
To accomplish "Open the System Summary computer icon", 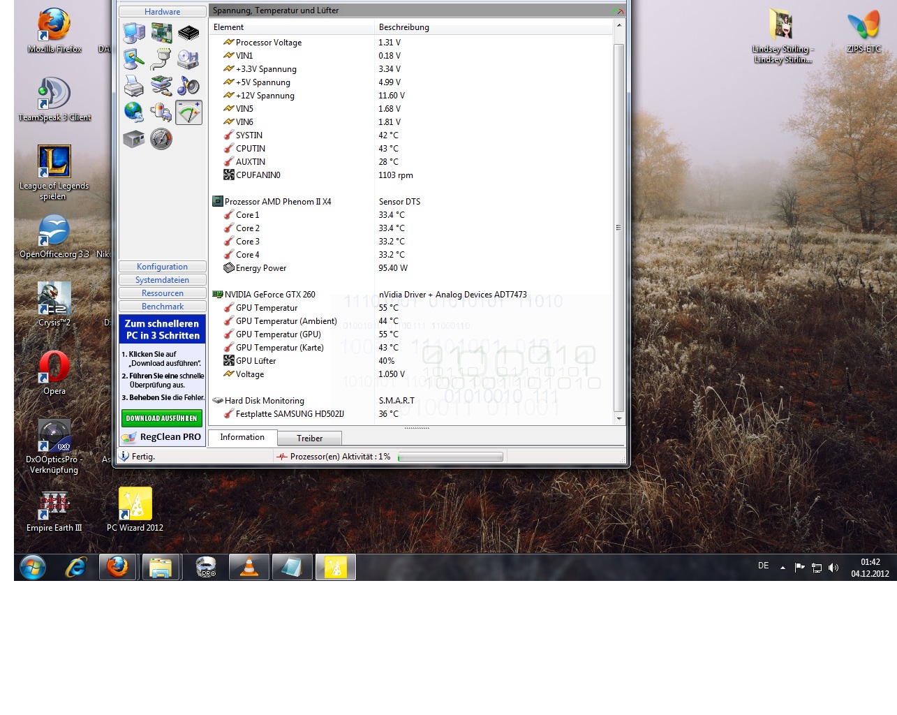I will (x=134, y=33).
